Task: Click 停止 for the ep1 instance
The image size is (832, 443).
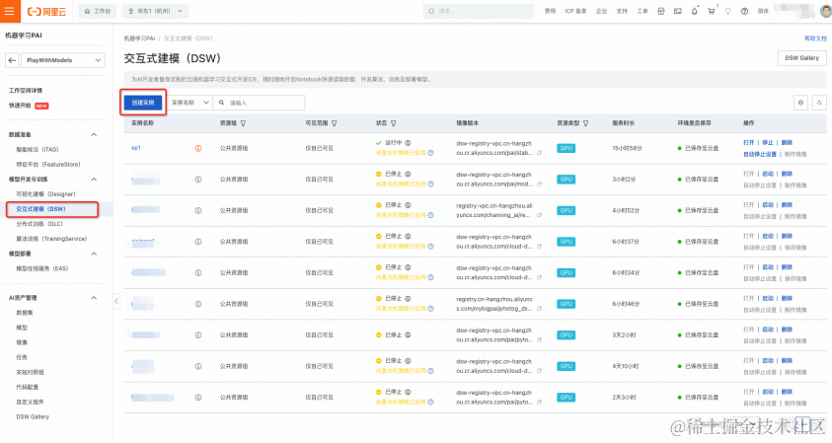Action: (x=768, y=143)
